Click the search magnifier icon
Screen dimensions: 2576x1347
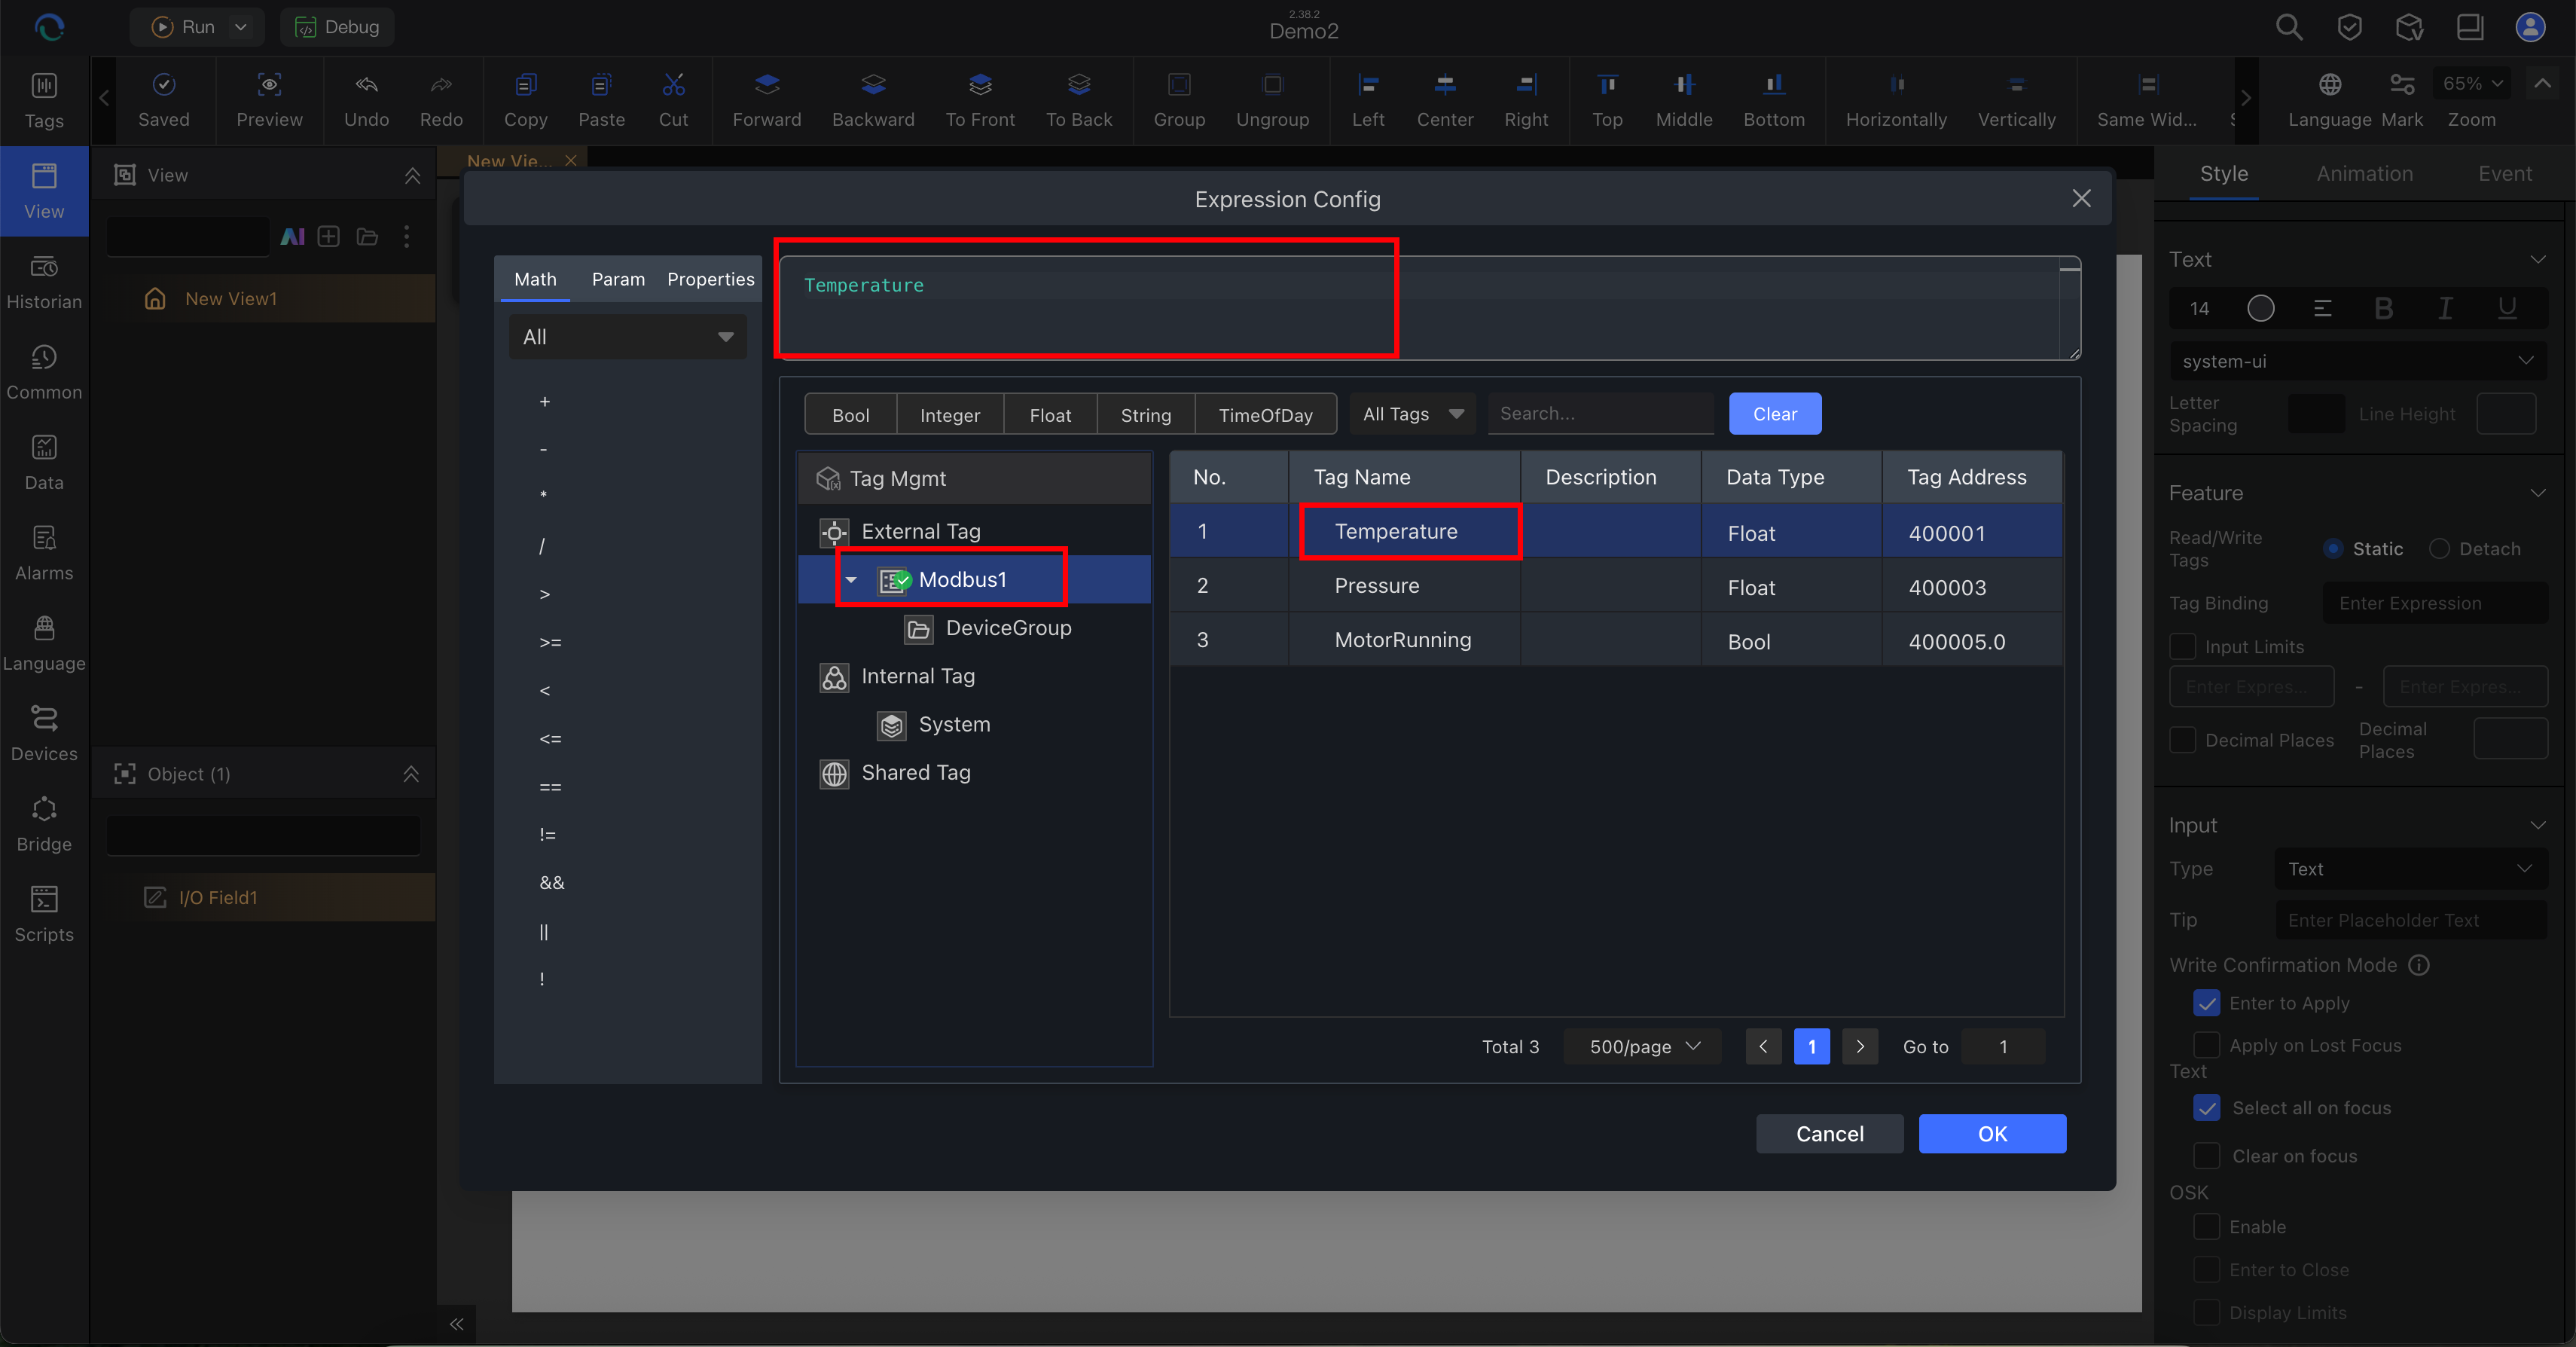pos(2289,27)
